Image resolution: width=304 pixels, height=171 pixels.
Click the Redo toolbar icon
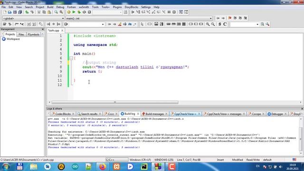pyautogui.click(x=32, y=12)
